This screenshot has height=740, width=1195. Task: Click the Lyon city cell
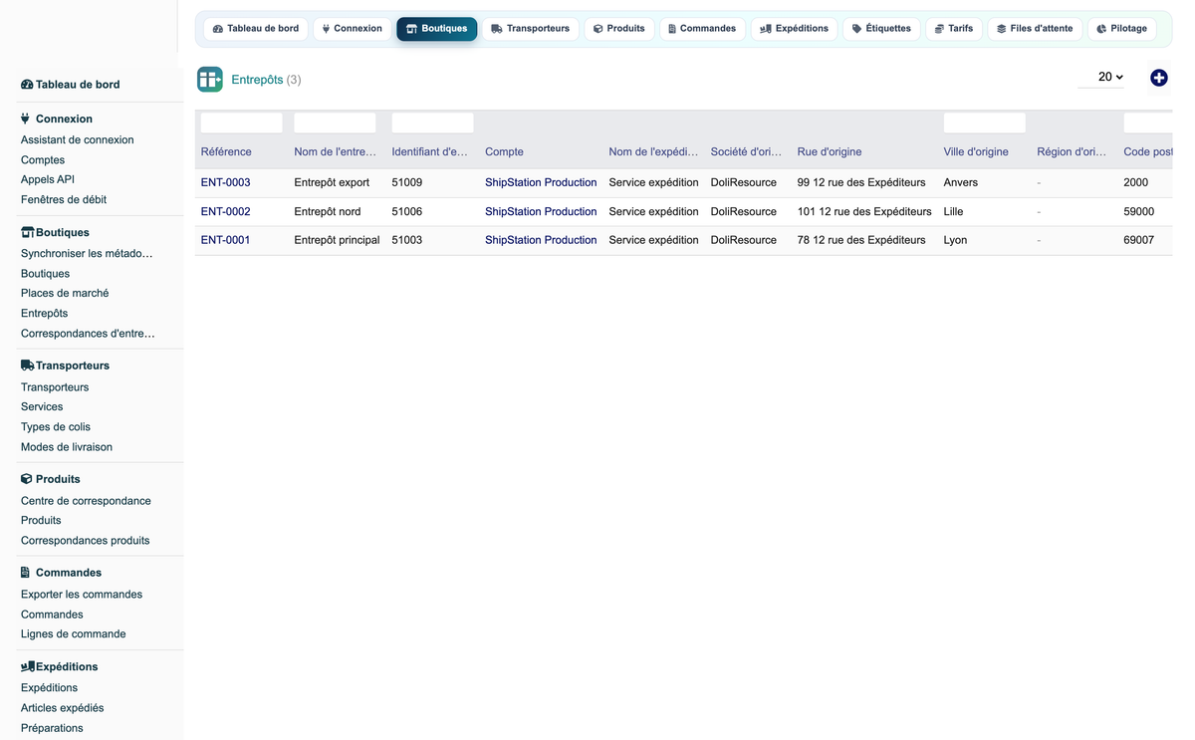tap(956, 240)
